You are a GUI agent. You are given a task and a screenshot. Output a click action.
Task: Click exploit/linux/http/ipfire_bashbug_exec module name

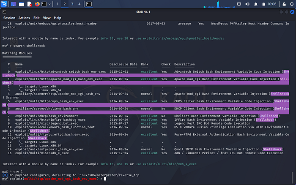point(50,120)
